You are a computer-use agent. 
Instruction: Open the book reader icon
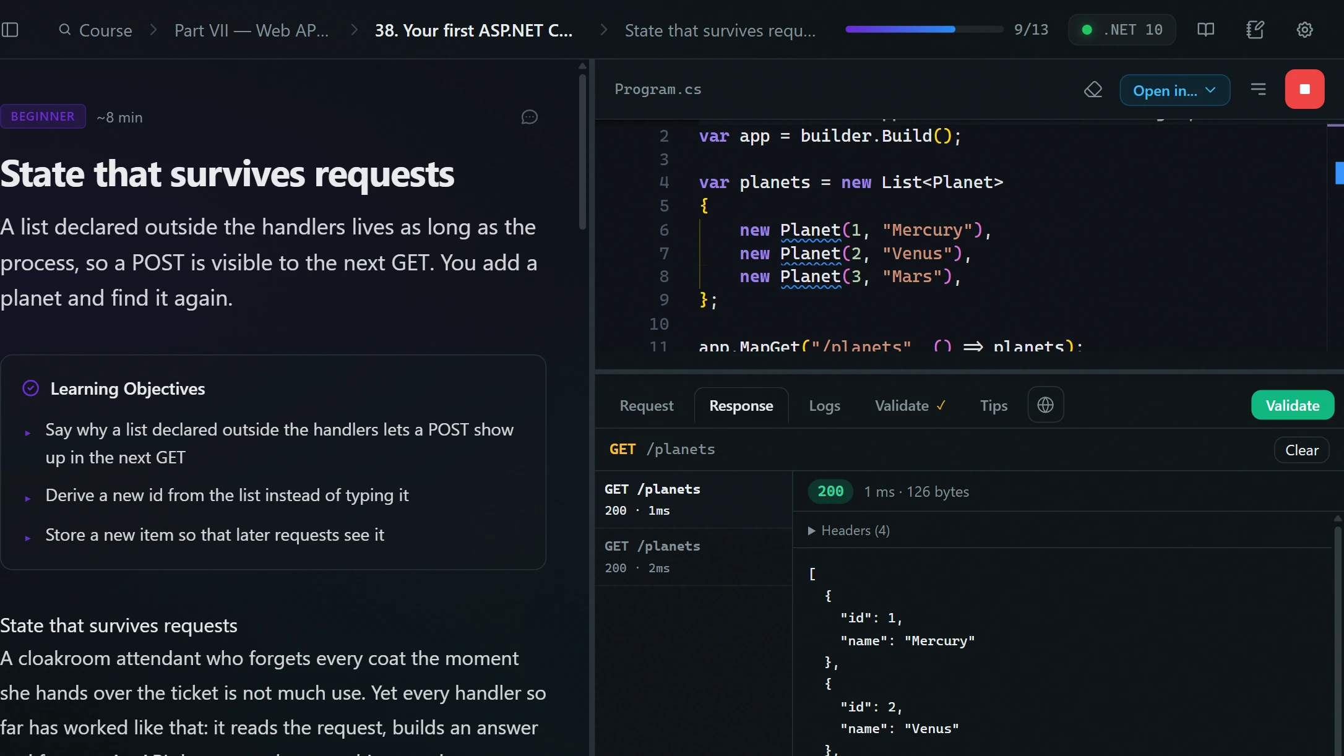(1205, 30)
